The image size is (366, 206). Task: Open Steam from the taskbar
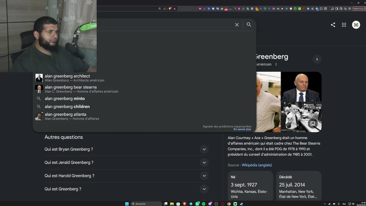pos(242,204)
